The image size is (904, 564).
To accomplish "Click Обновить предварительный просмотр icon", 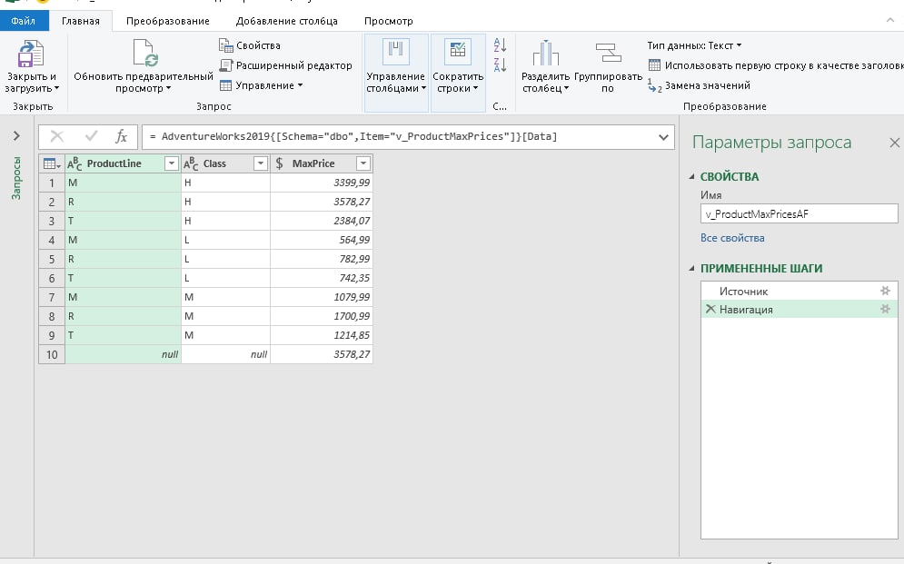I will [x=144, y=54].
